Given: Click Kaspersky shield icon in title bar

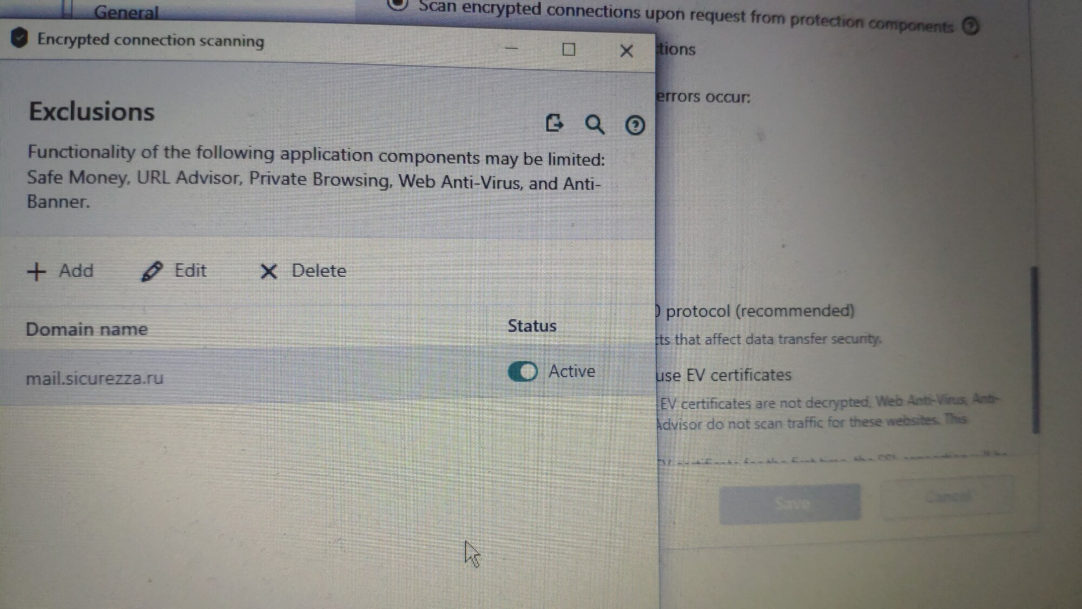Looking at the screenshot, I should 19,38.
